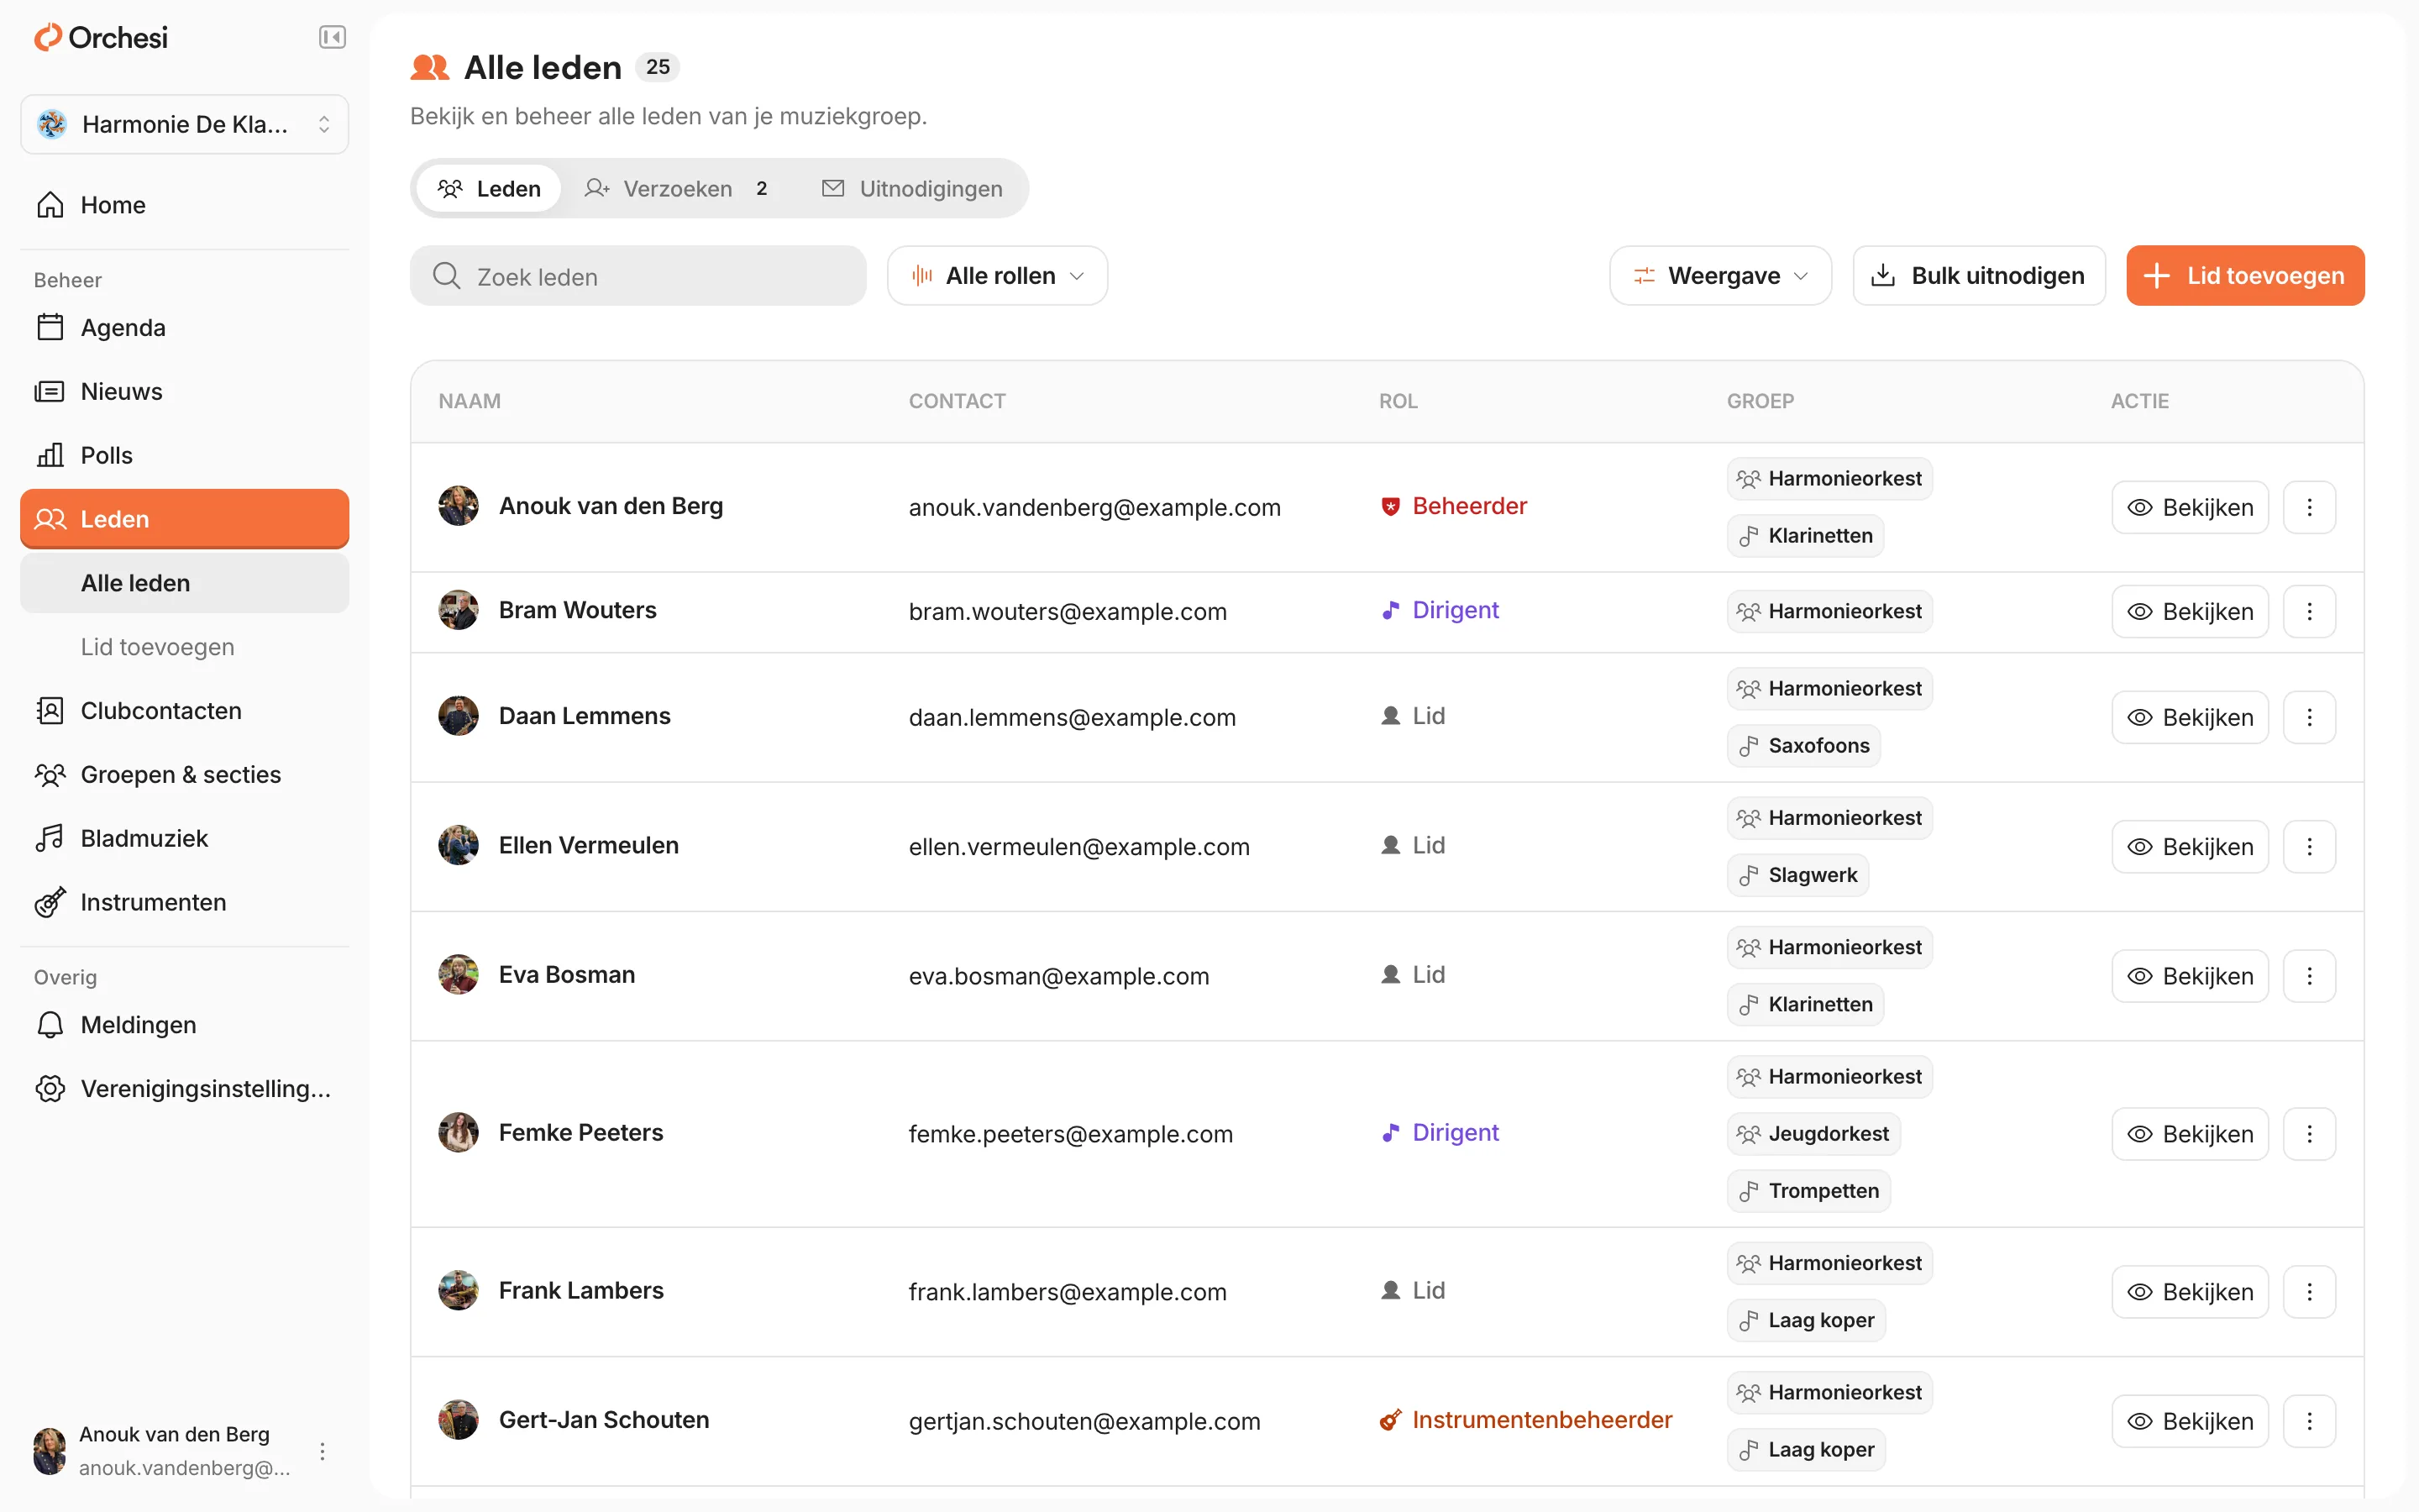
Task: Click Dirigent role in Bram Wouters row
Action: coord(1440,610)
